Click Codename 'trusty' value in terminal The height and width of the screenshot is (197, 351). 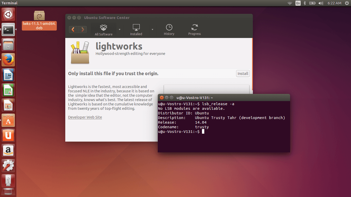[202, 127]
